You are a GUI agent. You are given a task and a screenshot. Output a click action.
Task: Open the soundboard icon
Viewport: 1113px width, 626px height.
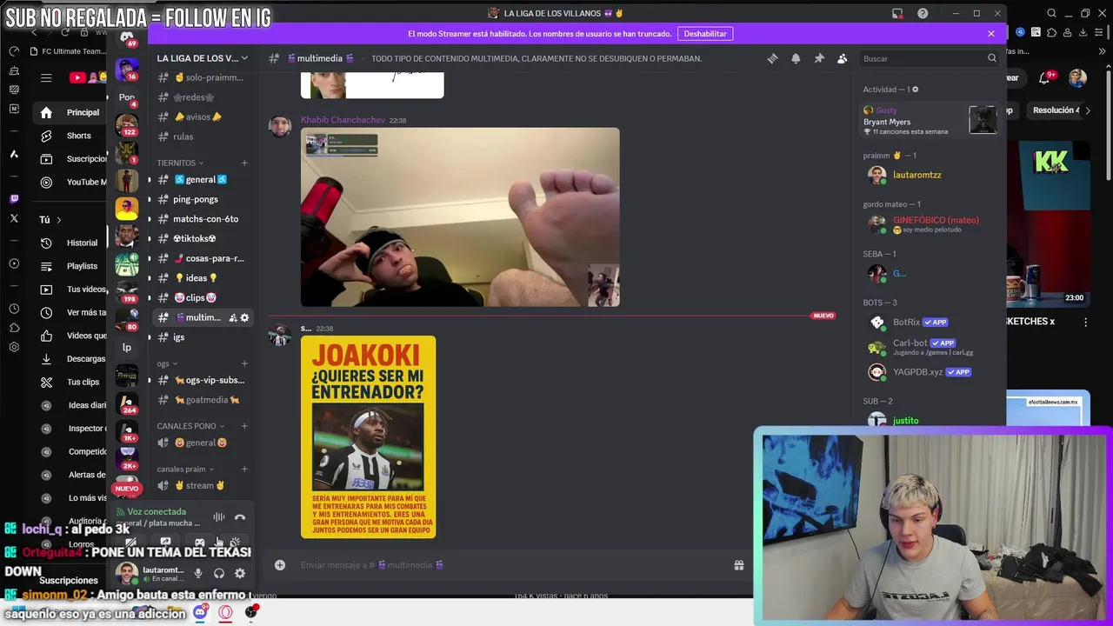pyautogui.click(x=235, y=543)
